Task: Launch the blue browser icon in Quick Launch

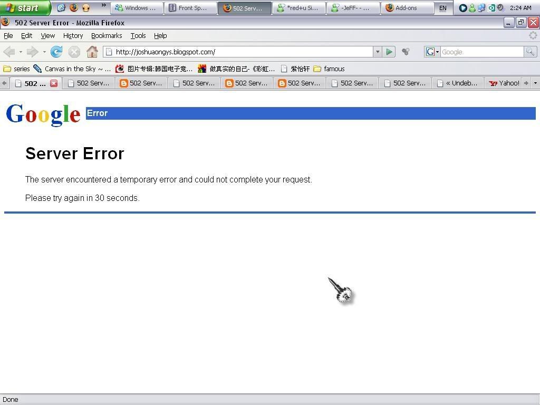Action: tap(62, 7)
